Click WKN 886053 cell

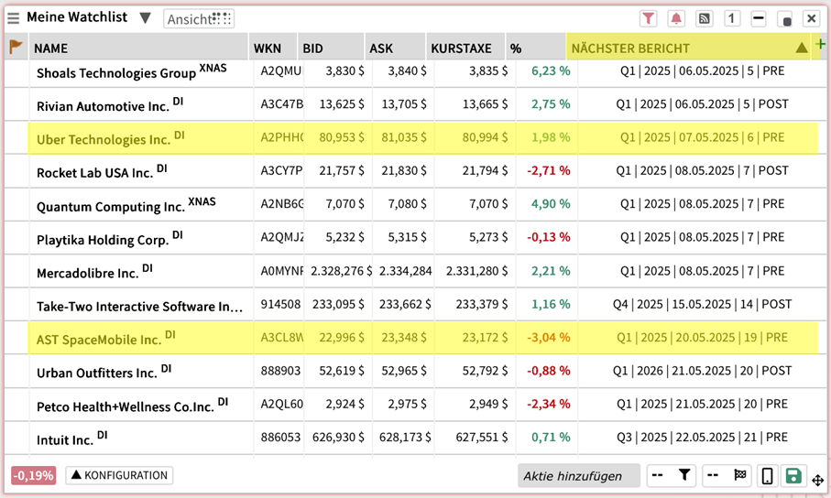pos(280,437)
